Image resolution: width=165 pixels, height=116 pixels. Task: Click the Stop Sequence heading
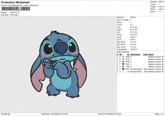[x=123, y=51]
